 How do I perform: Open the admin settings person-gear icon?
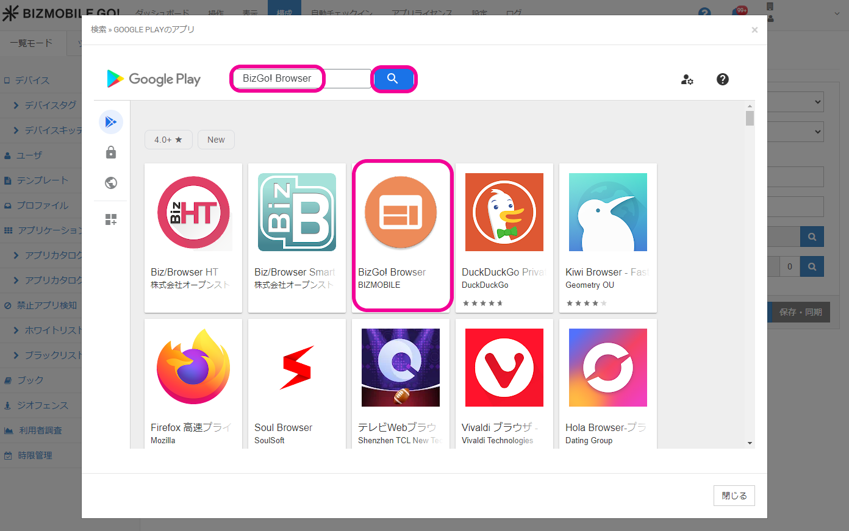coord(687,79)
